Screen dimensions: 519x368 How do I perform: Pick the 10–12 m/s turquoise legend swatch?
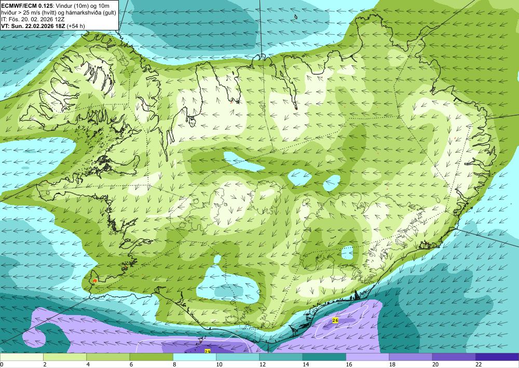pos(238,357)
